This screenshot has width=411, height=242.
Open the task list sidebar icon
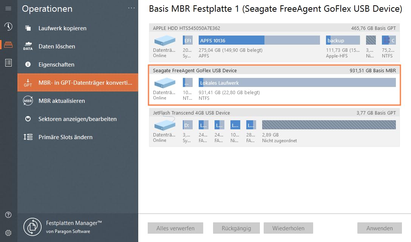point(8,63)
